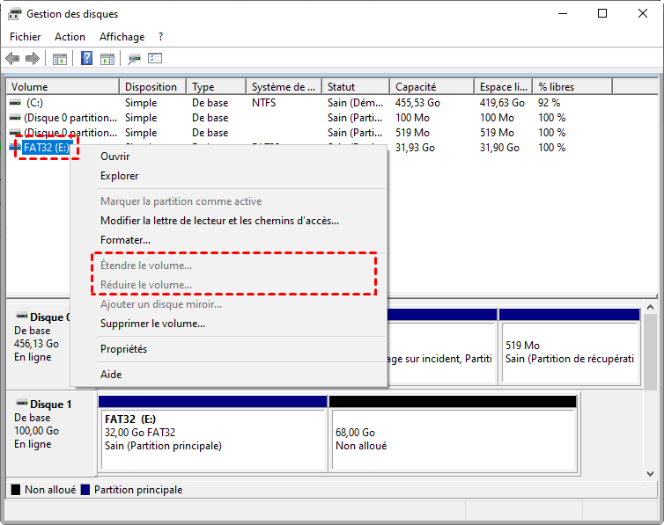Sort by the Statut column header

click(x=355, y=87)
